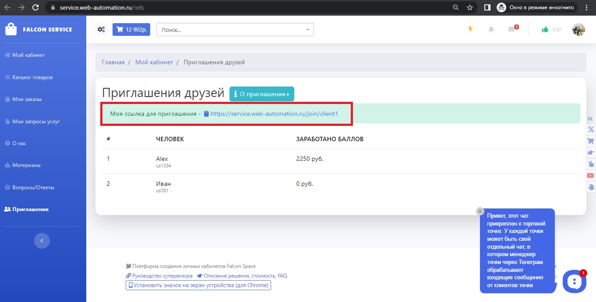Viewport: 596px width, 302px height.
Task: Open the cart showing 12 902р.
Action: [x=131, y=30]
